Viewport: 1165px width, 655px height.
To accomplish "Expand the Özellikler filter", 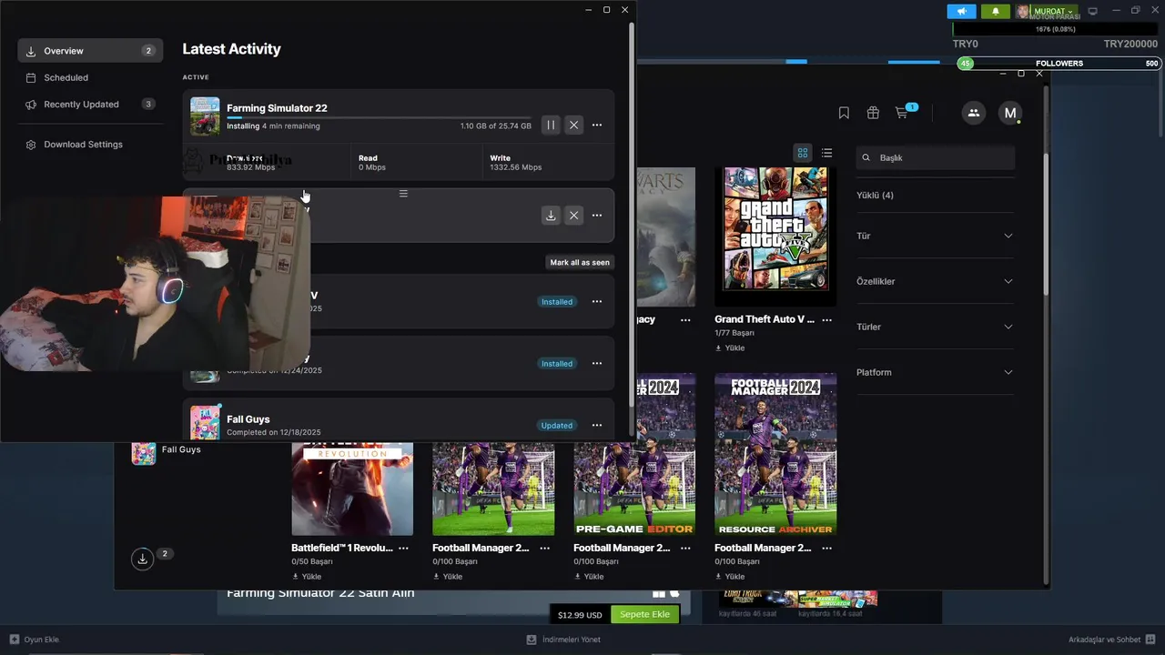I will pos(935,281).
